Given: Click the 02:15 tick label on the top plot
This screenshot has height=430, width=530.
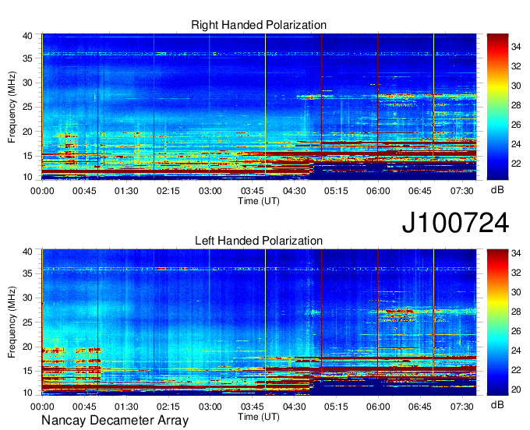Looking at the screenshot, I should pyautogui.click(x=168, y=191).
